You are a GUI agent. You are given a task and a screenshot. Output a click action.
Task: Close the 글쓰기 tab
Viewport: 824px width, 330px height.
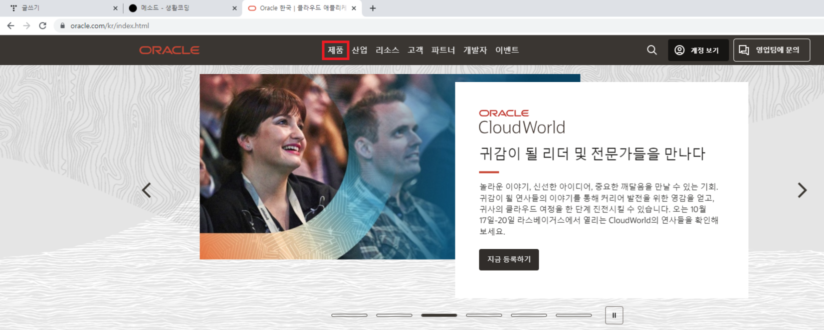pyautogui.click(x=115, y=8)
